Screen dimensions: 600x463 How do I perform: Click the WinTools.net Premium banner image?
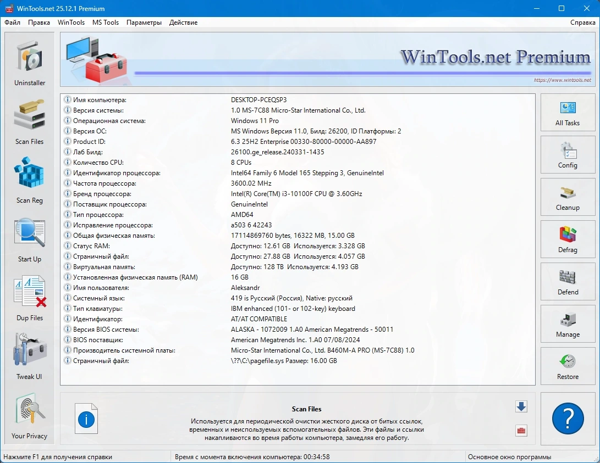(328, 59)
